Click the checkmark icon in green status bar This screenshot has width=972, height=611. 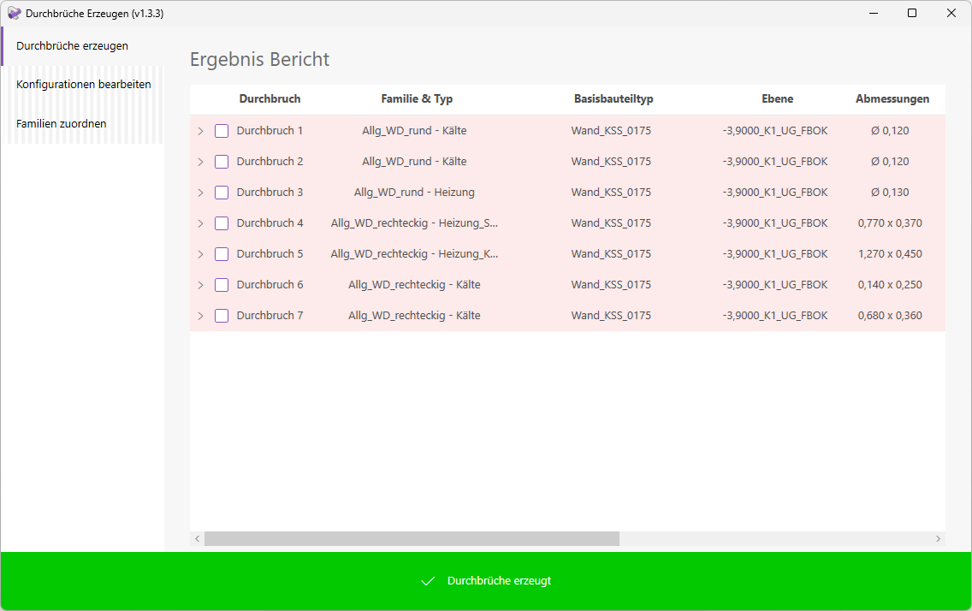(x=428, y=581)
